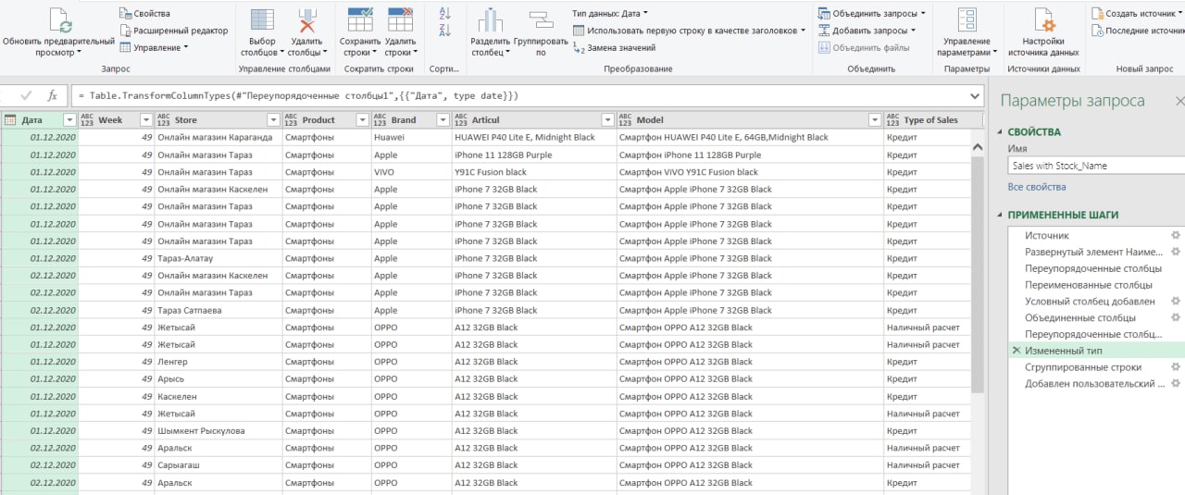Open filter dropdown on the Articul column
Viewport: 1185px width, 495px height.
[607, 120]
